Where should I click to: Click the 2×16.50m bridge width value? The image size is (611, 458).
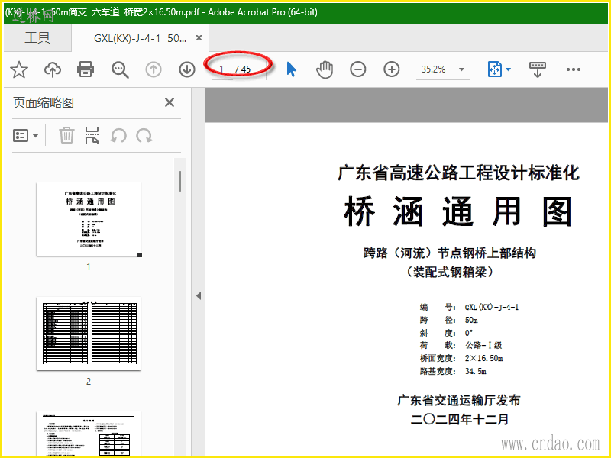[x=483, y=358]
